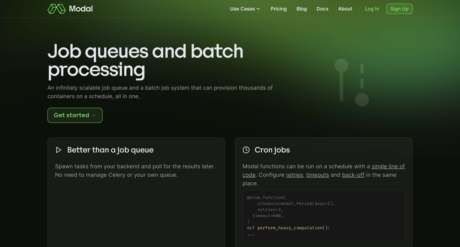Follow the 'retries' link
Screen dimensions: 460x247
(294, 175)
